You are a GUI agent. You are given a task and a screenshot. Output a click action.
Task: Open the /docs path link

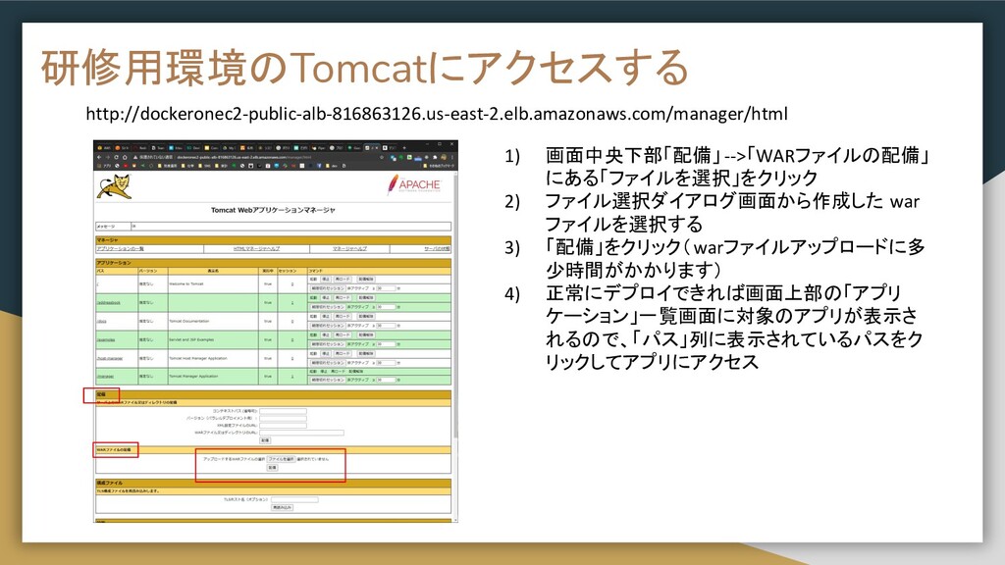102,321
